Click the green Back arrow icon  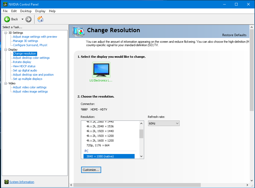pos(7,19)
